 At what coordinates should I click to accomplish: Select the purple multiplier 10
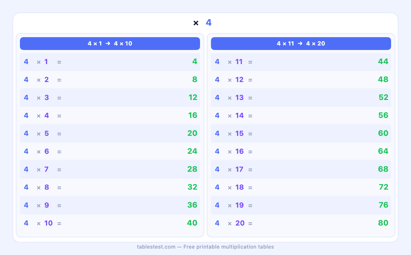click(x=48, y=223)
